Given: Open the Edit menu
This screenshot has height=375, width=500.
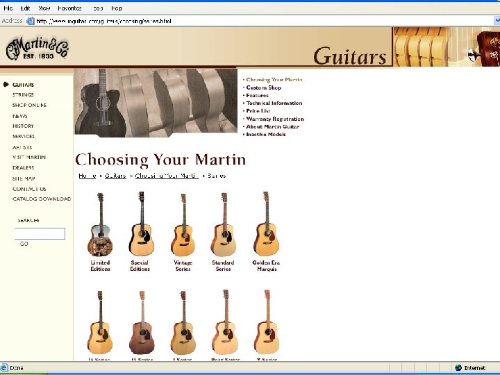Looking at the screenshot, I should click(25, 8).
